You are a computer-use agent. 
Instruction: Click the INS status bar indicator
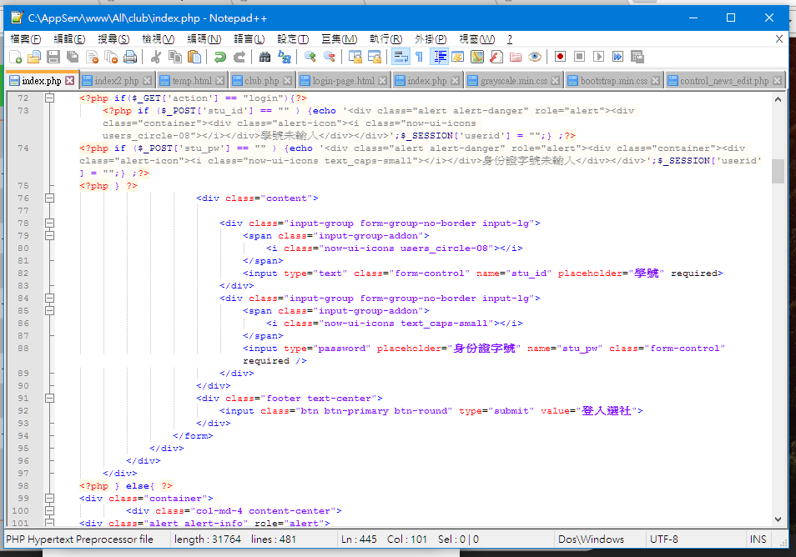click(x=758, y=539)
